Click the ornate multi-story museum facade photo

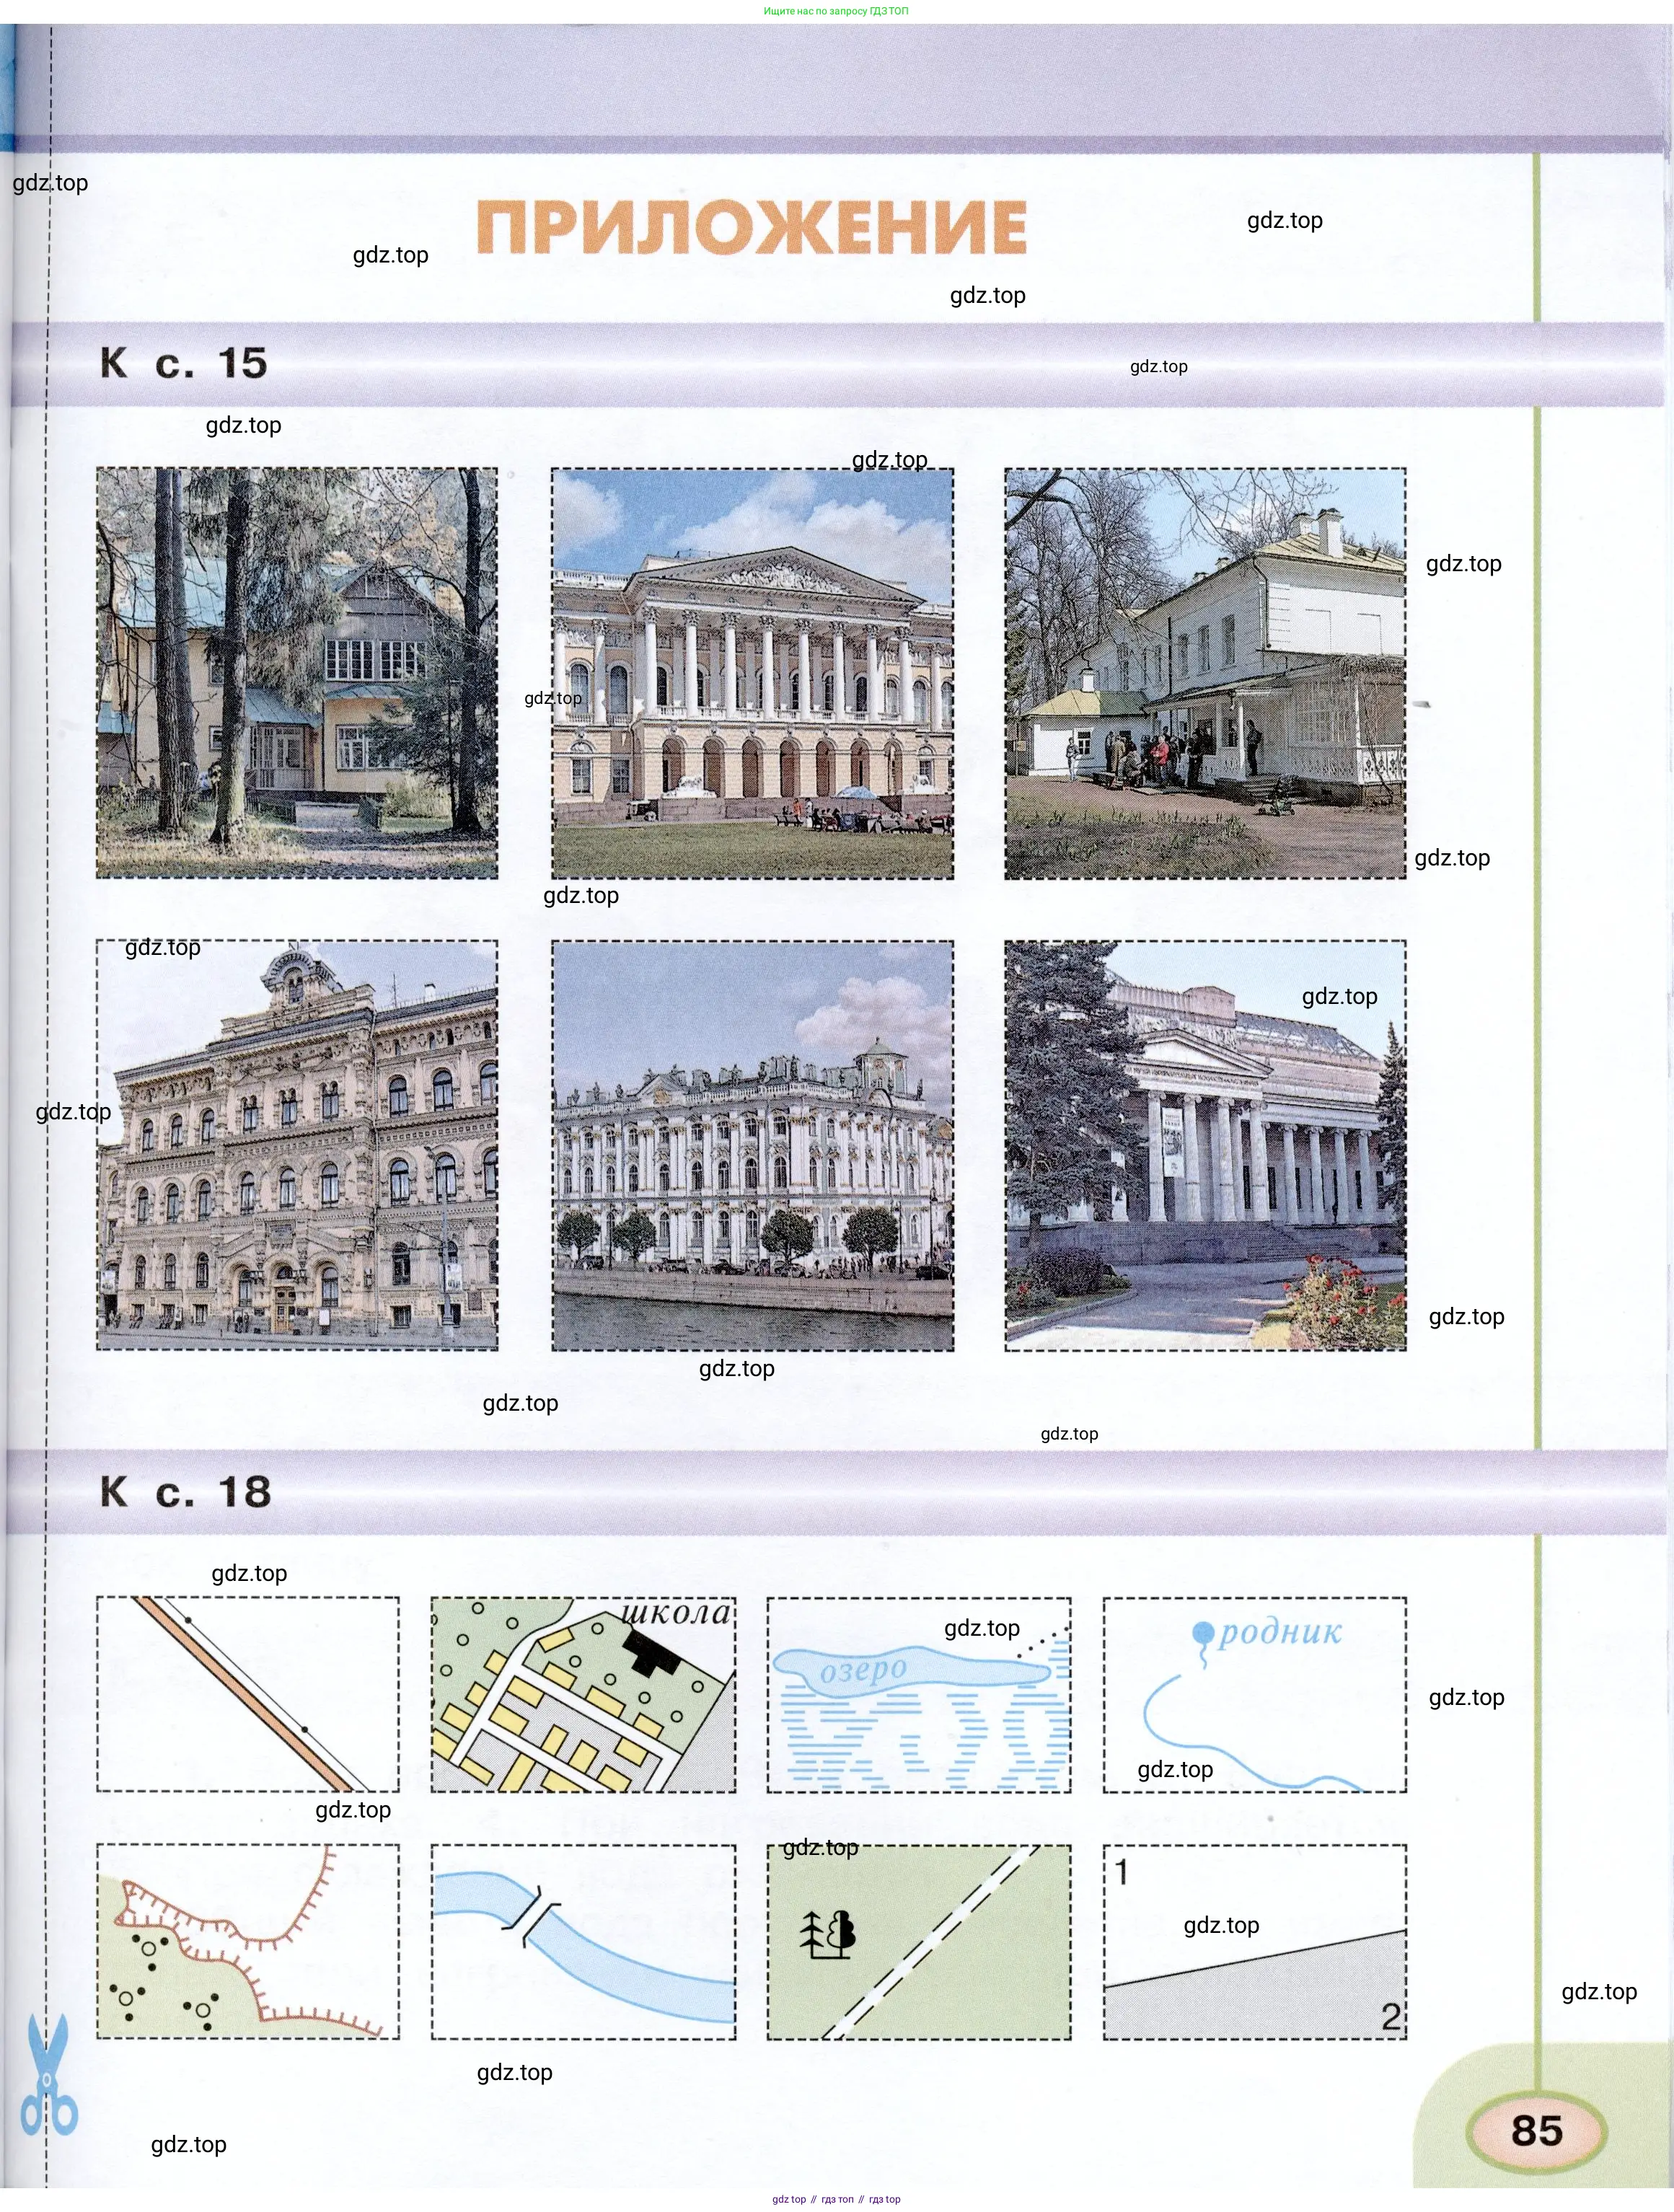[296, 1145]
